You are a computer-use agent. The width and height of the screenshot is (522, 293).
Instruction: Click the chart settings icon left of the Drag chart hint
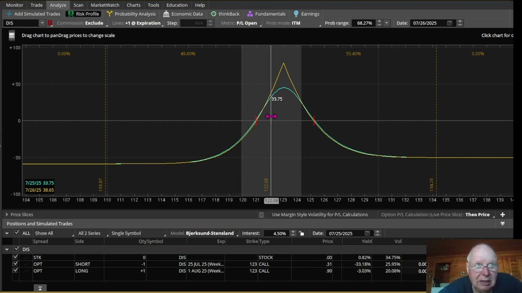coord(12,35)
